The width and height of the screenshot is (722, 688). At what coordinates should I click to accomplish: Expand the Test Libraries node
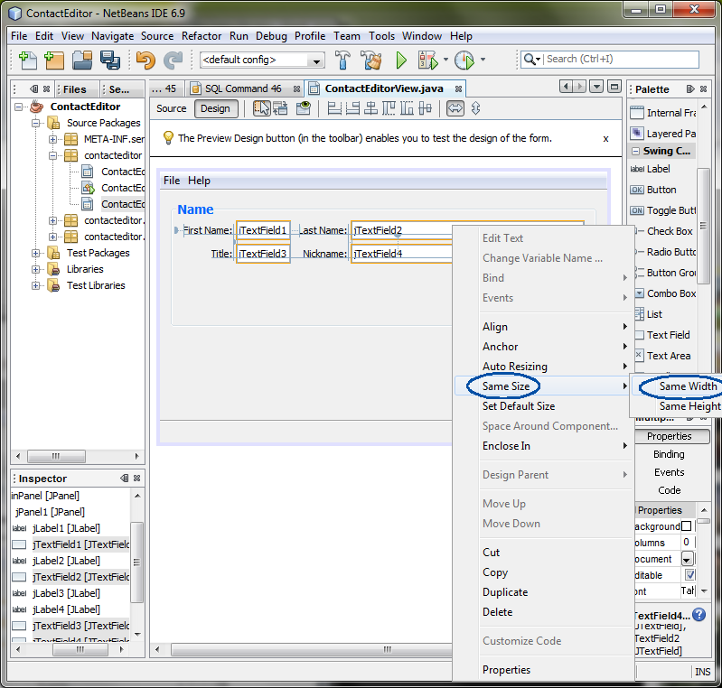[35, 286]
